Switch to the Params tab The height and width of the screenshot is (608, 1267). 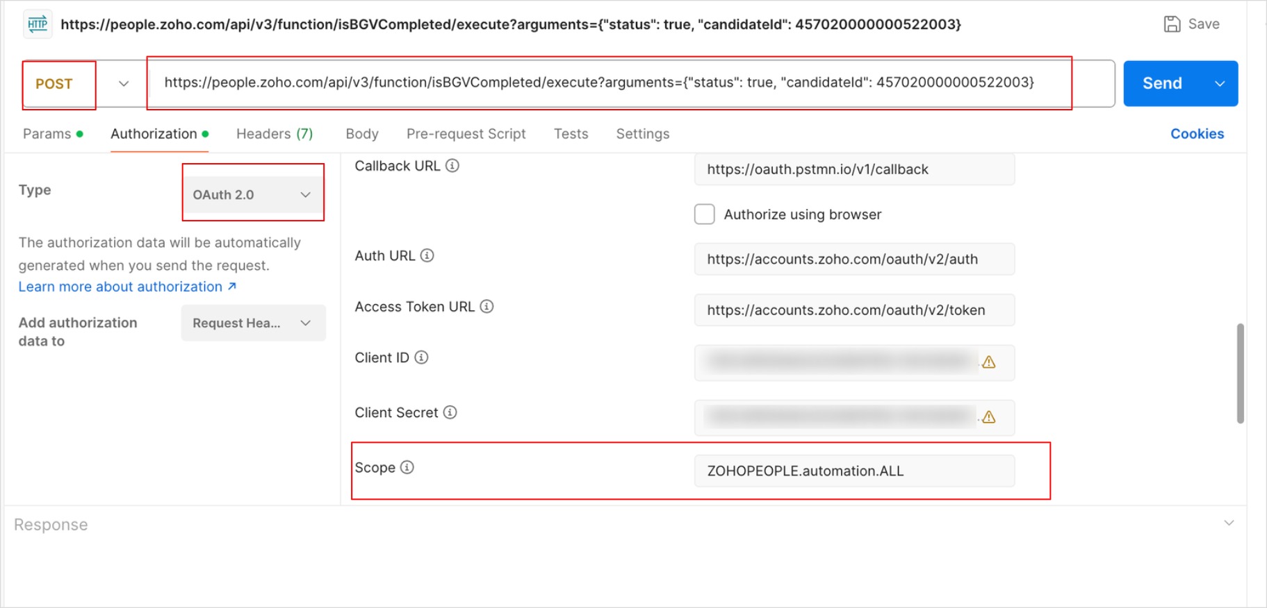pyautogui.click(x=53, y=134)
